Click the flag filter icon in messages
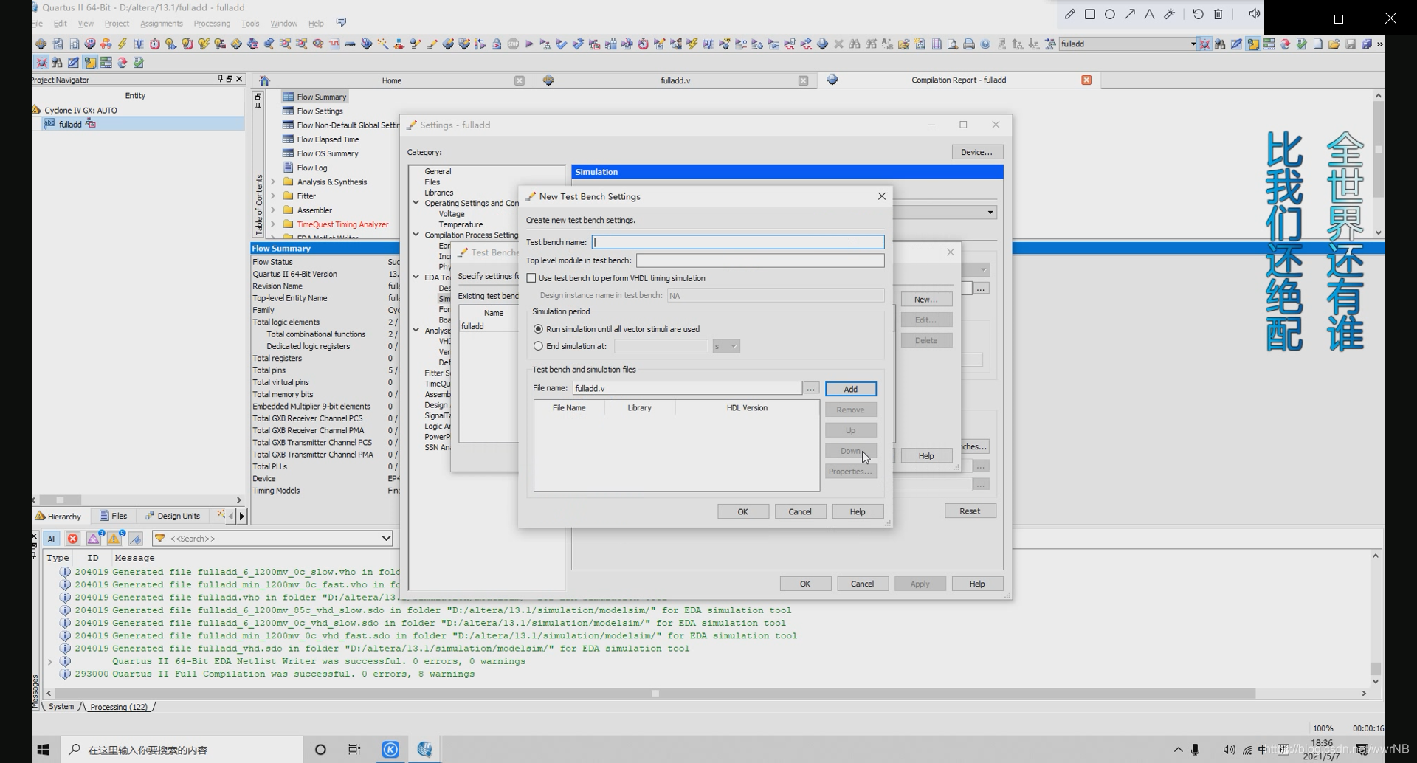Screen dimensions: 1417x763 (135, 539)
